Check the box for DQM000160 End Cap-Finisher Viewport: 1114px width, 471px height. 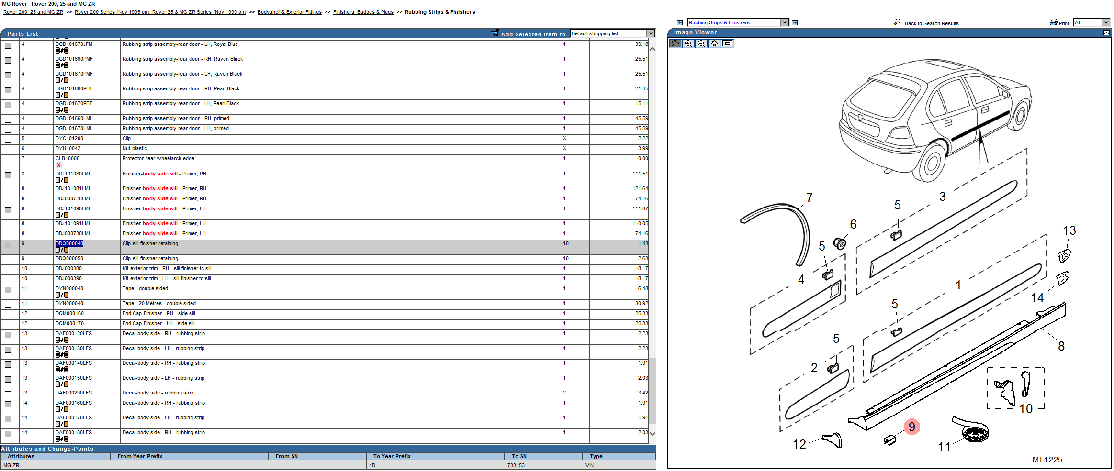[8, 315]
